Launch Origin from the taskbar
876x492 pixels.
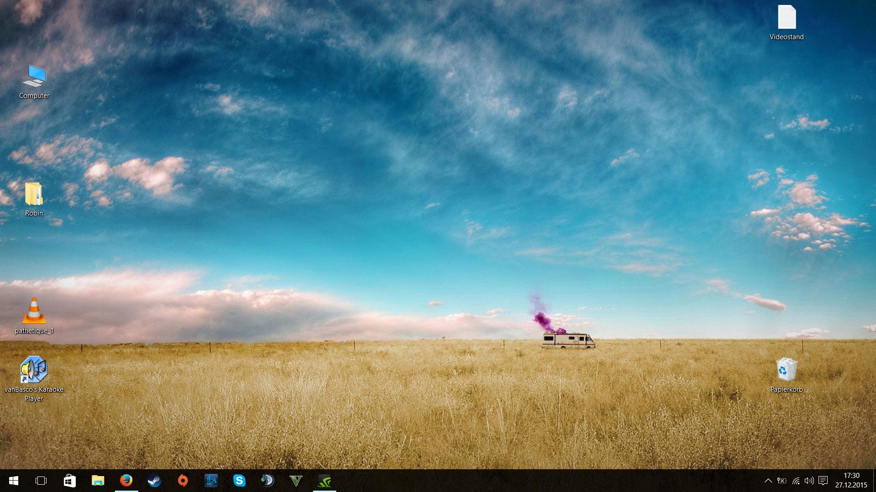[183, 481]
